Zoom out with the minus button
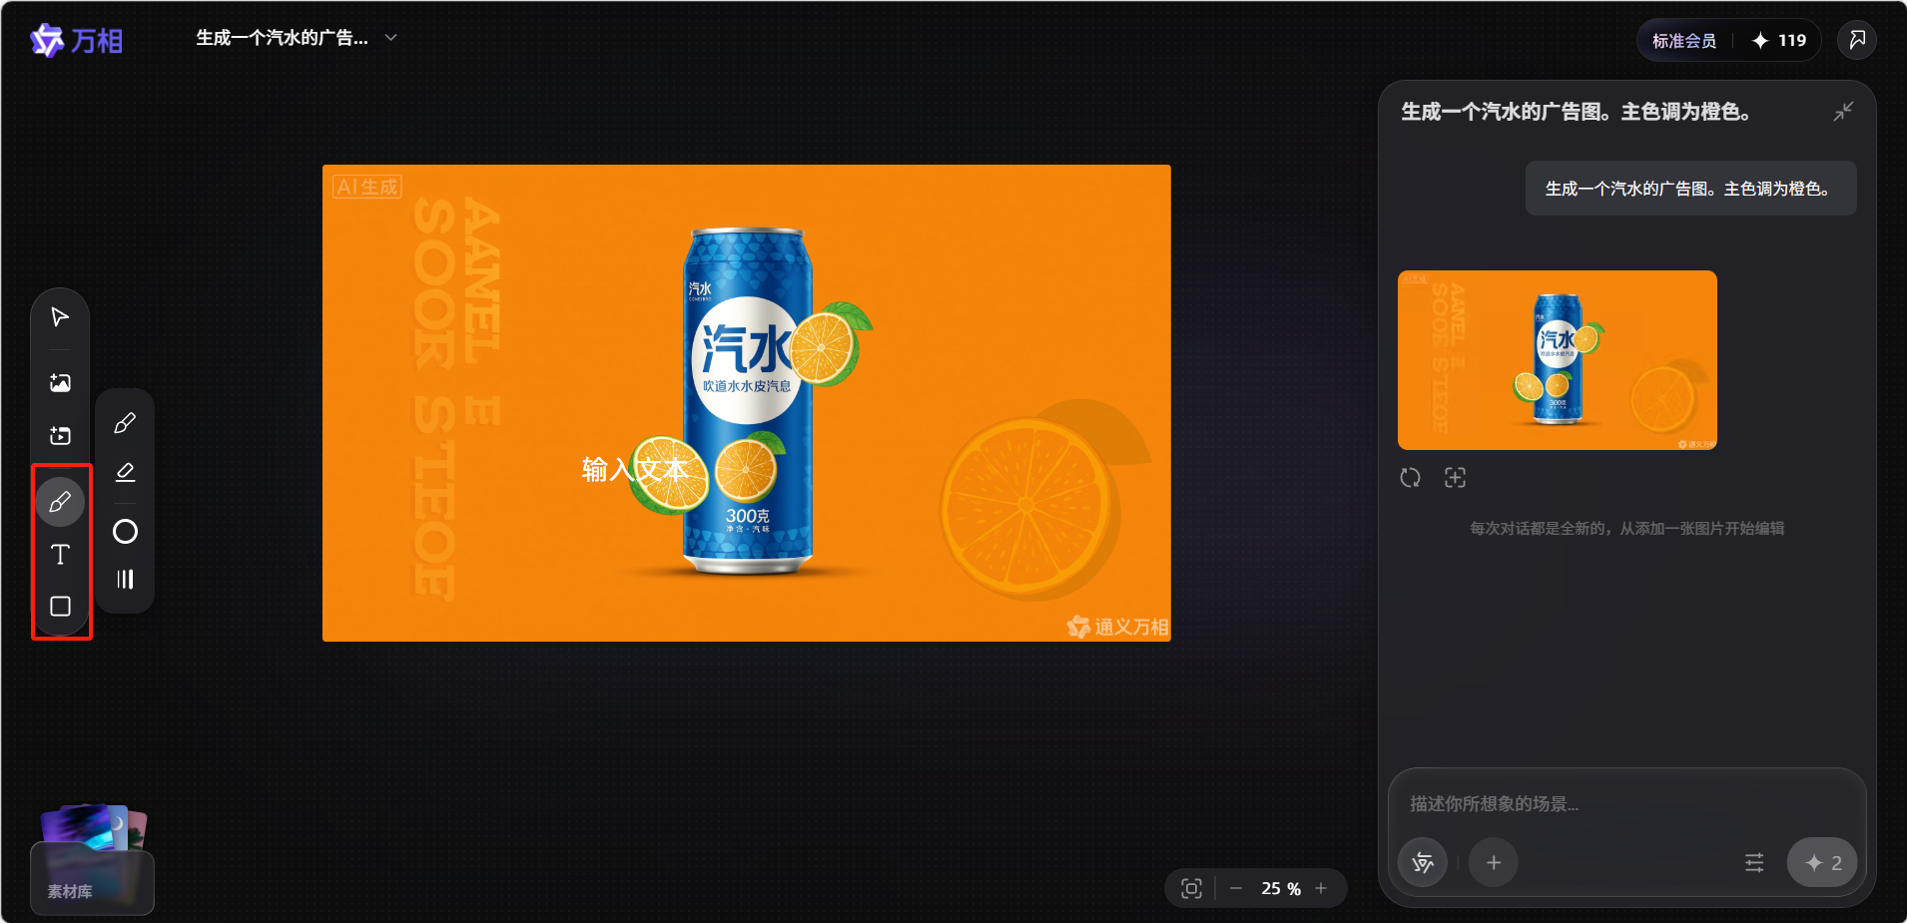The image size is (1907, 923). click(1236, 888)
